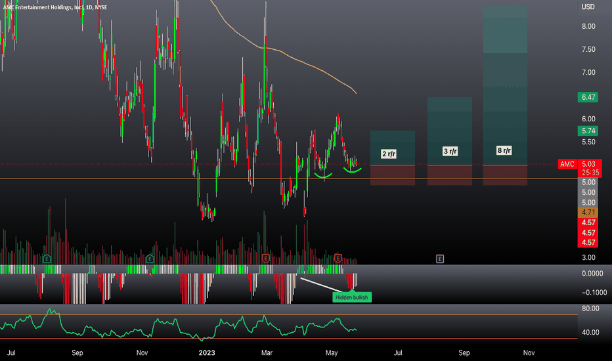The height and width of the screenshot is (361, 612).
Task: Open the red earnings E marker near May
Action: point(338,258)
